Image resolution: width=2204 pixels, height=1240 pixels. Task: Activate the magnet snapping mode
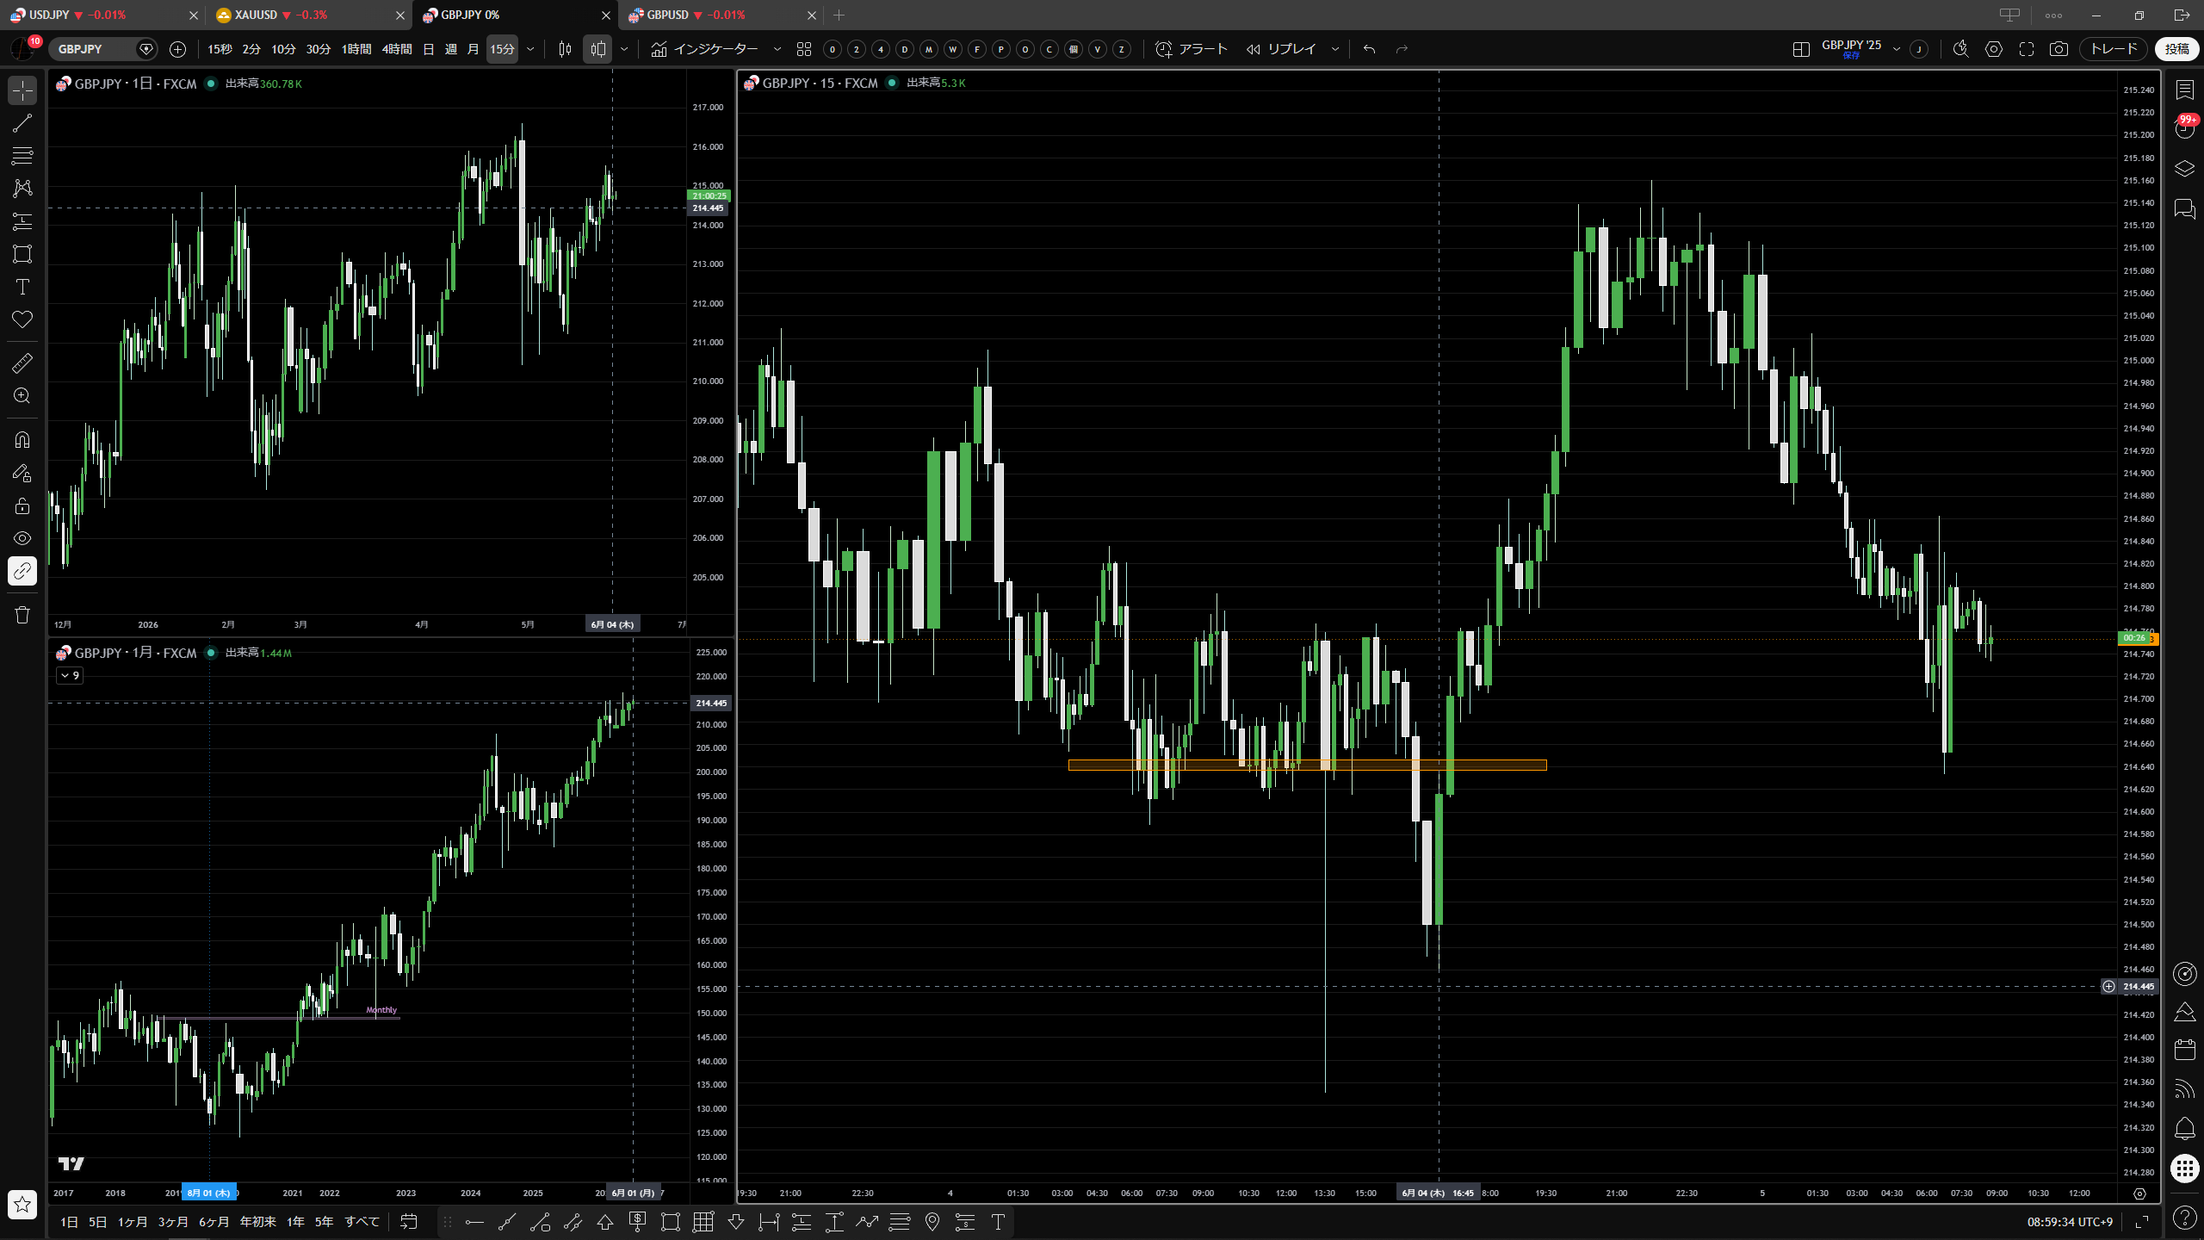click(22, 440)
